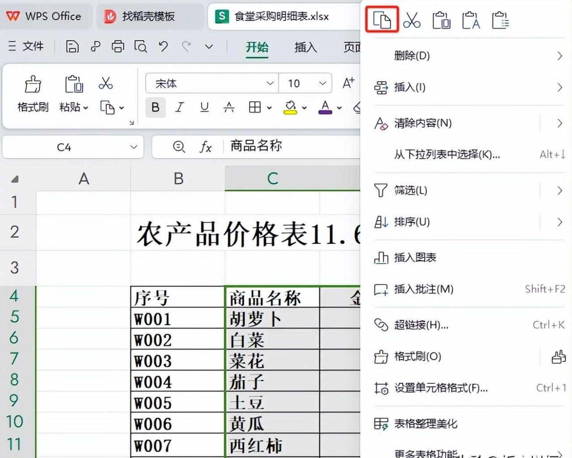Open the 粘贴 dropdown arrow
This screenshot has width=572, height=458.
(86, 108)
